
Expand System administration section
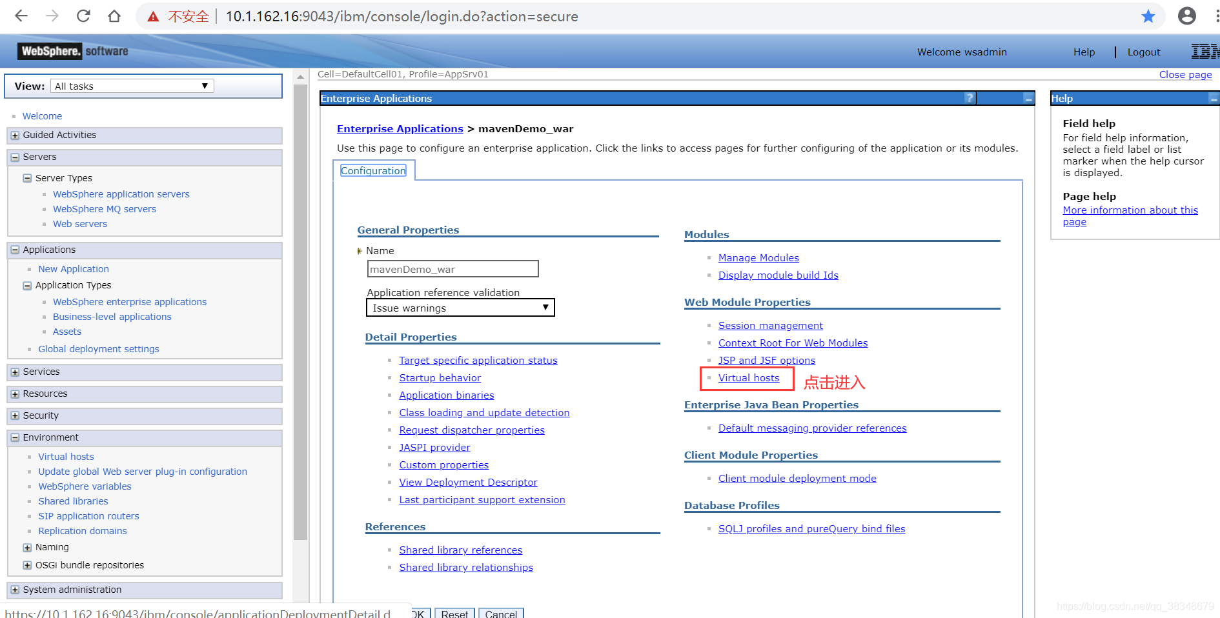pos(15,590)
